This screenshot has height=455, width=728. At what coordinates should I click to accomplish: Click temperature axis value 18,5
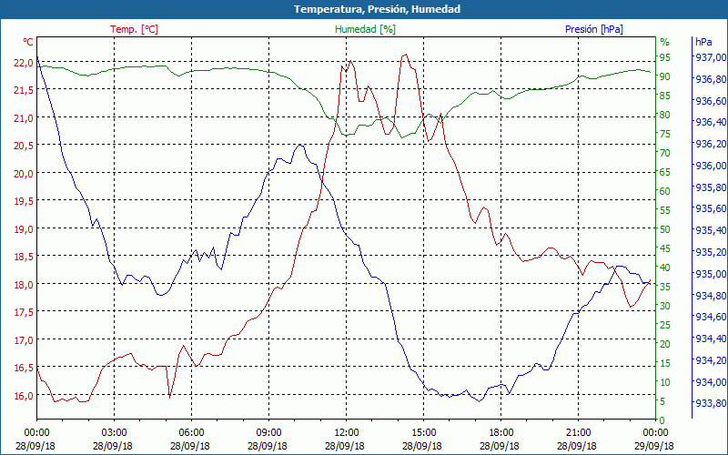click(25, 257)
